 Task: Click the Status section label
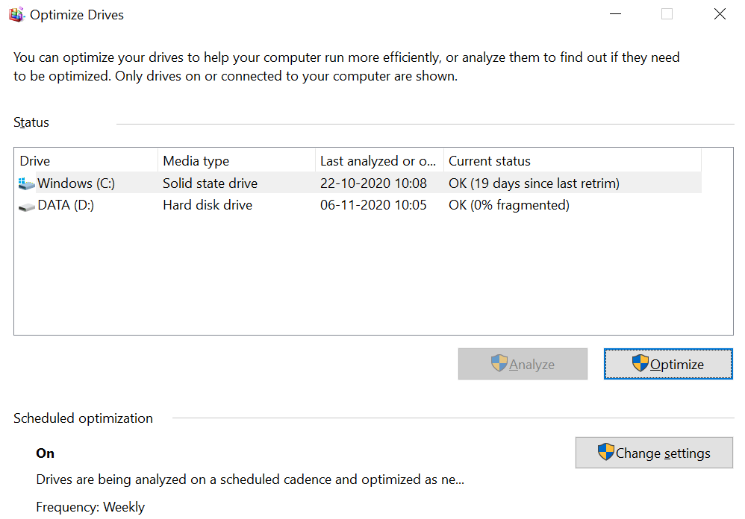(x=31, y=122)
